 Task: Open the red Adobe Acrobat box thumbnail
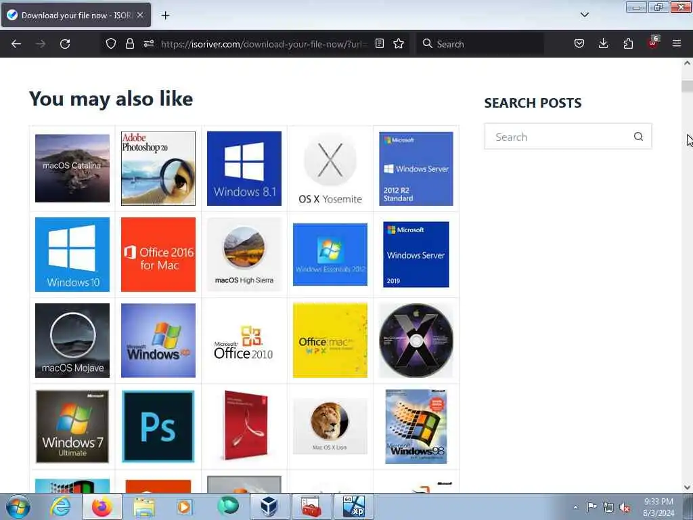coord(246,425)
